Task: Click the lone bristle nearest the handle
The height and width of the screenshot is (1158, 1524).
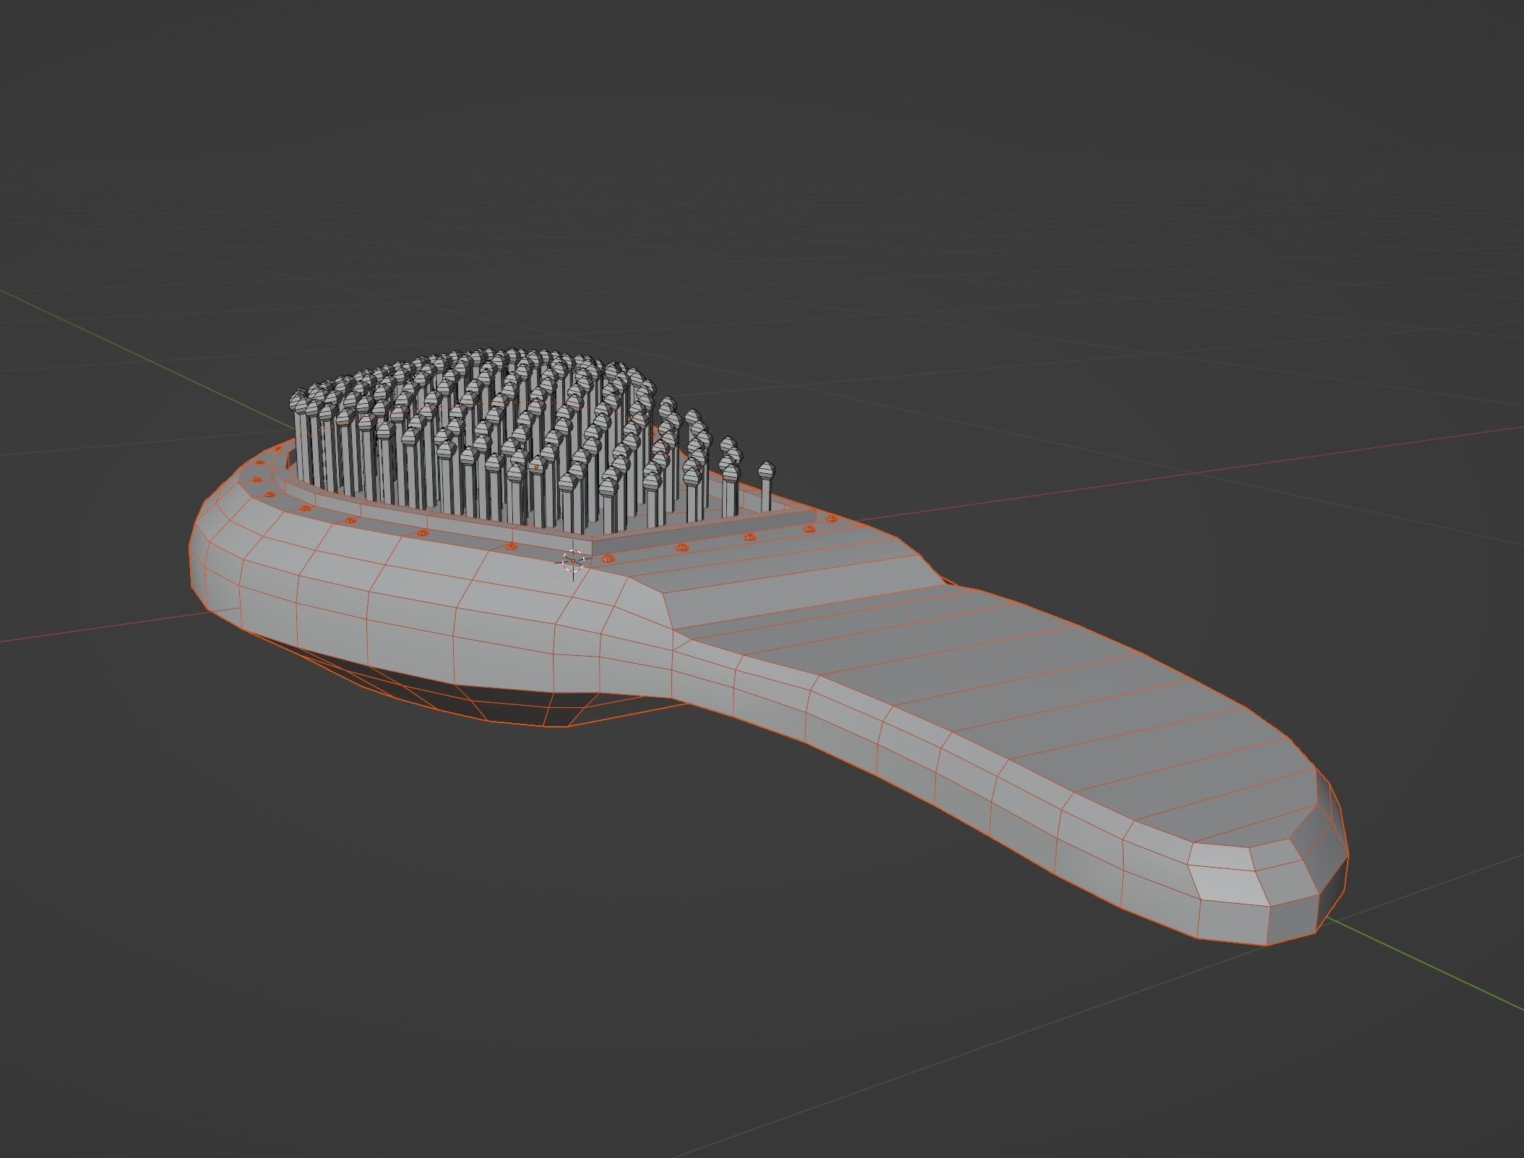Action: point(767,487)
